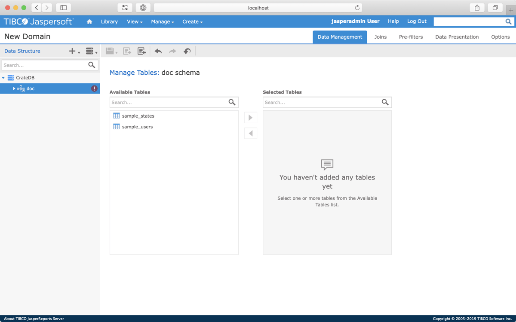The height and width of the screenshot is (322, 516).
Task: Expand the doc schema tree node
Action: pos(14,88)
